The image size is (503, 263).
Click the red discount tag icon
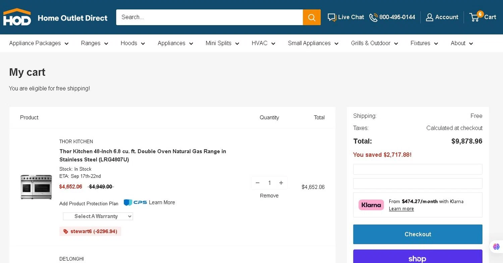[x=66, y=232]
